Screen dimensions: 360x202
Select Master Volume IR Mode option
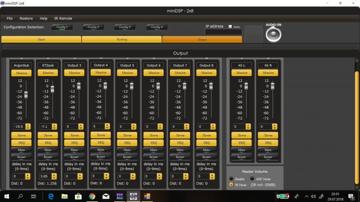(x=231, y=185)
